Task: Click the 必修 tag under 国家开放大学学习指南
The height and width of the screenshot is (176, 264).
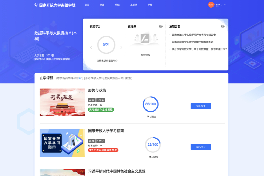Action: point(92,141)
